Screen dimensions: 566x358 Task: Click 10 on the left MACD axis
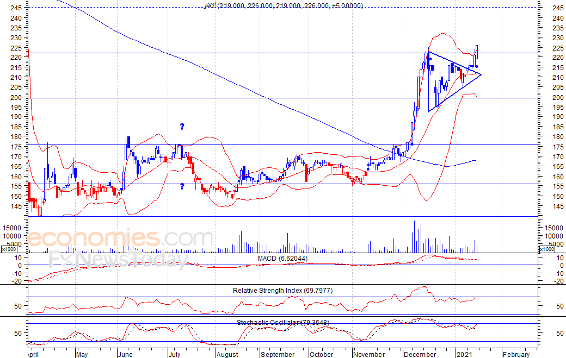pyautogui.click(x=17, y=257)
